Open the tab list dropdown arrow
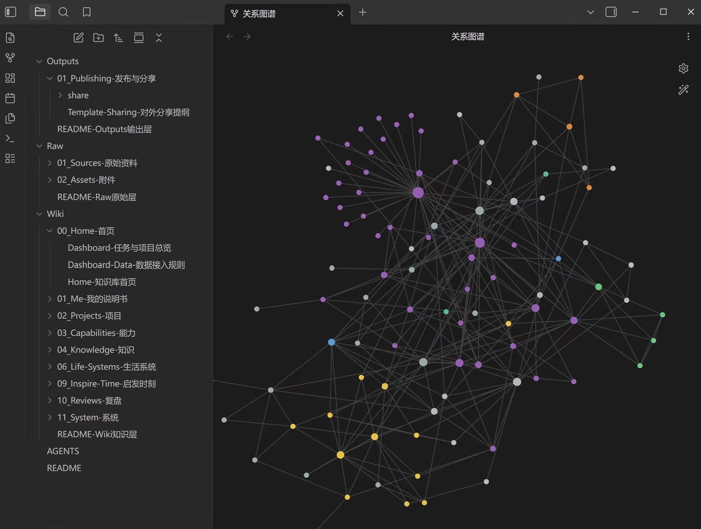701x529 pixels. pos(590,12)
